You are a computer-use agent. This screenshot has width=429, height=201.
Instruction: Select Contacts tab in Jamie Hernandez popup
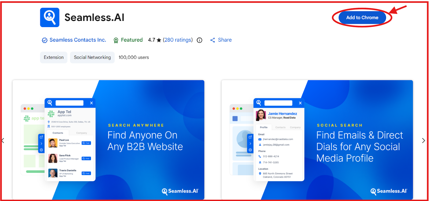click(280, 127)
